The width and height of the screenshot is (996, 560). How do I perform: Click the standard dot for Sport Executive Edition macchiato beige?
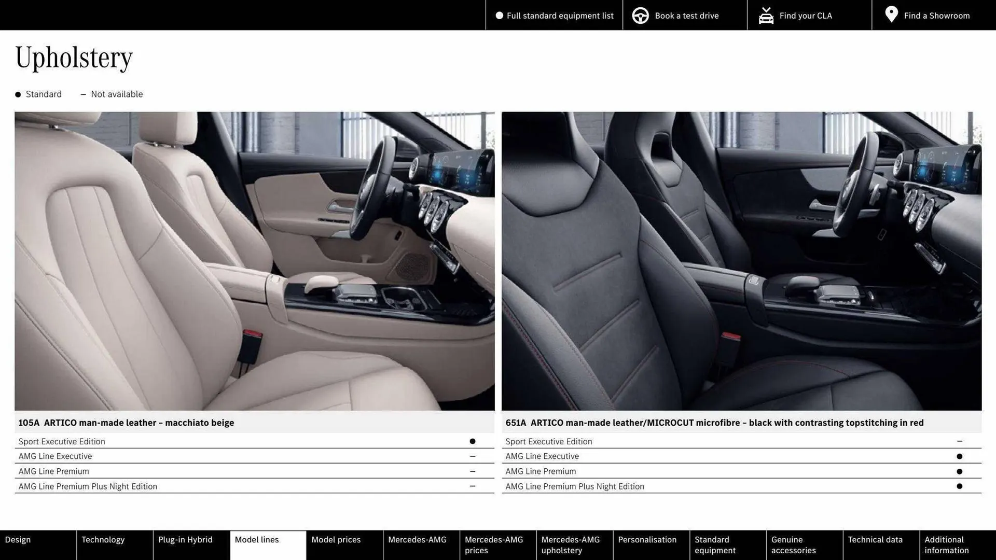coord(473,441)
